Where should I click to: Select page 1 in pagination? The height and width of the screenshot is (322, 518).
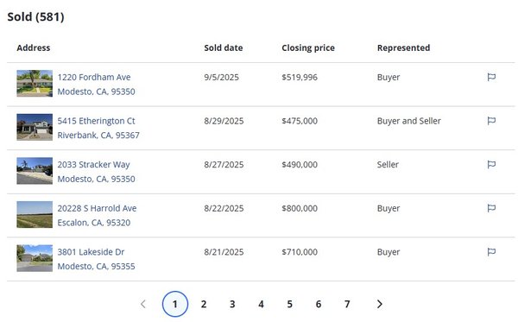pos(175,304)
